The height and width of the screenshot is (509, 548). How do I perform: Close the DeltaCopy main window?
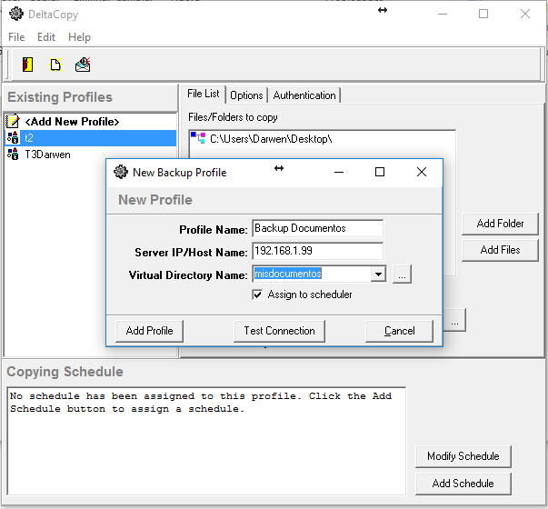(x=525, y=14)
